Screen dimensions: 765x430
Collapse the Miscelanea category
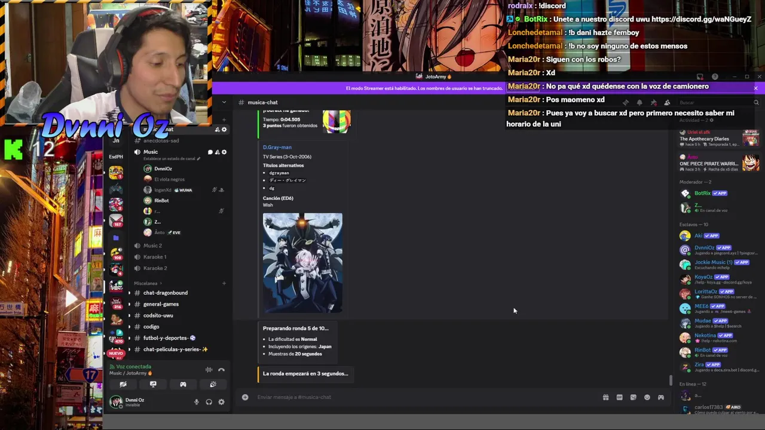pyautogui.click(x=148, y=283)
